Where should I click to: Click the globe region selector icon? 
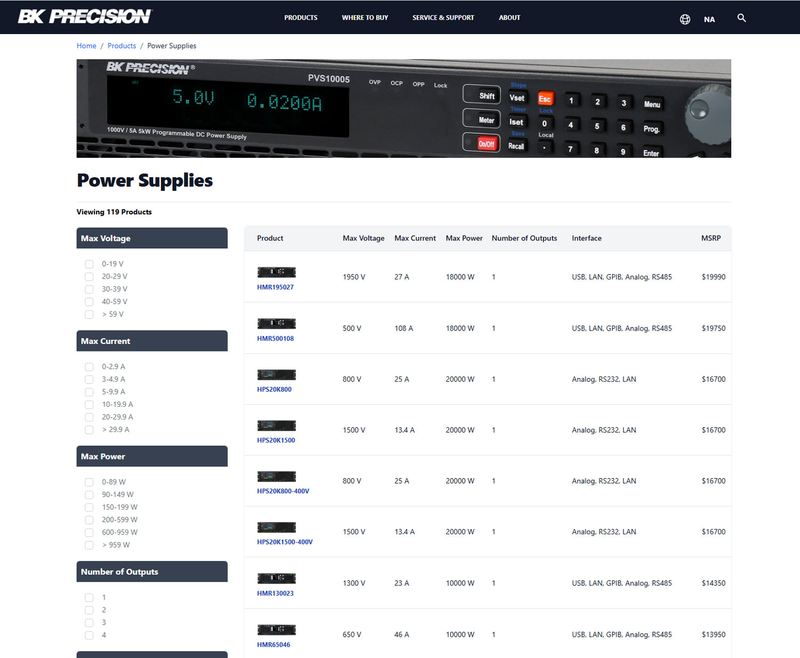pyautogui.click(x=685, y=19)
